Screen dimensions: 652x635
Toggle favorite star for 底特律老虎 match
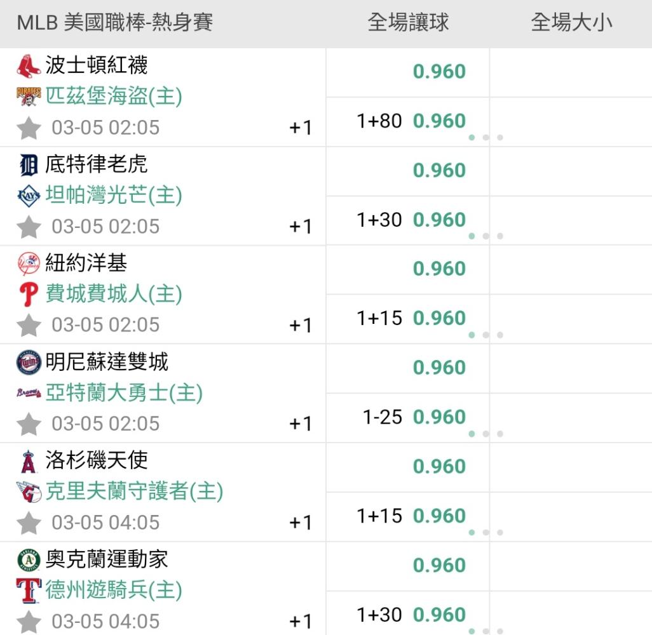29,227
